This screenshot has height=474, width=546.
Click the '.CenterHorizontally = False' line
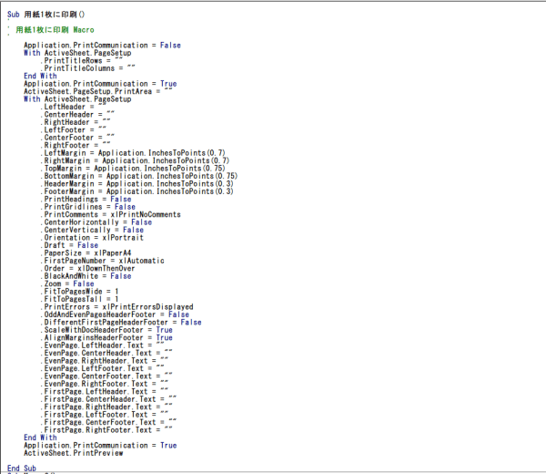click(x=96, y=222)
